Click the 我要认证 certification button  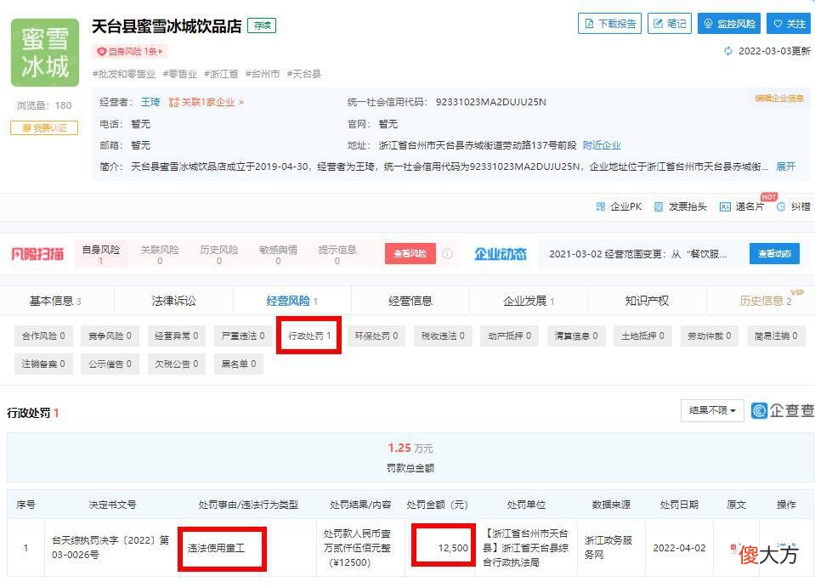[44, 127]
